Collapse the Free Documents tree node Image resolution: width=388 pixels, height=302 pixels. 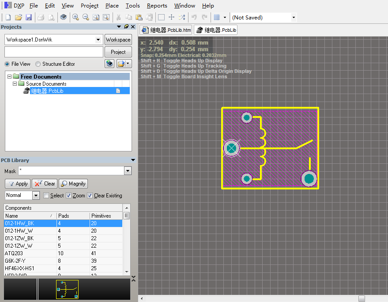coord(9,76)
